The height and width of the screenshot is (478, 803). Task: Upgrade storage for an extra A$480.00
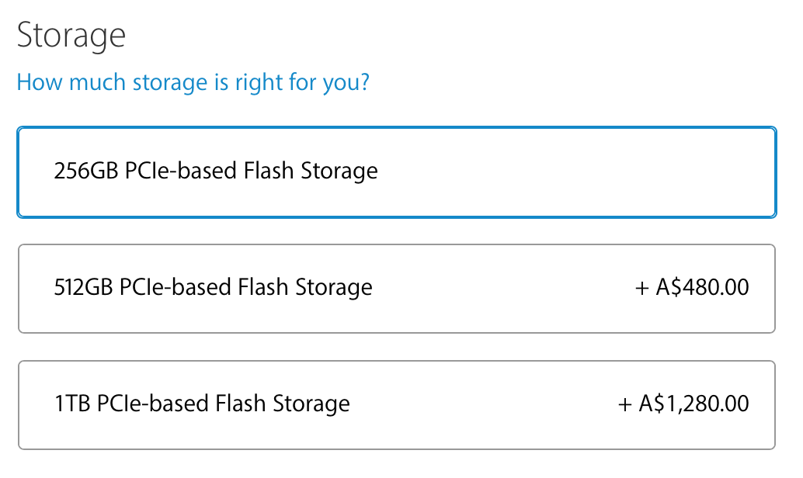[x=396, y=288]
